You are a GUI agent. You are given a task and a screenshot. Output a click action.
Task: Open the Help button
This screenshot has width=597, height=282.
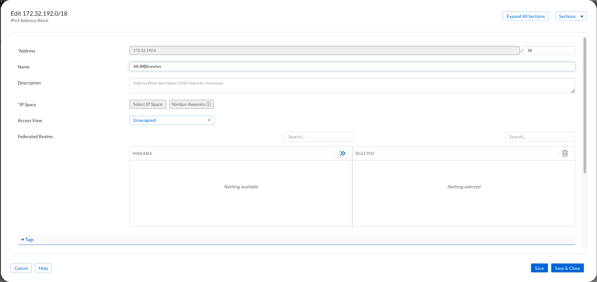[x=43, y=268]
